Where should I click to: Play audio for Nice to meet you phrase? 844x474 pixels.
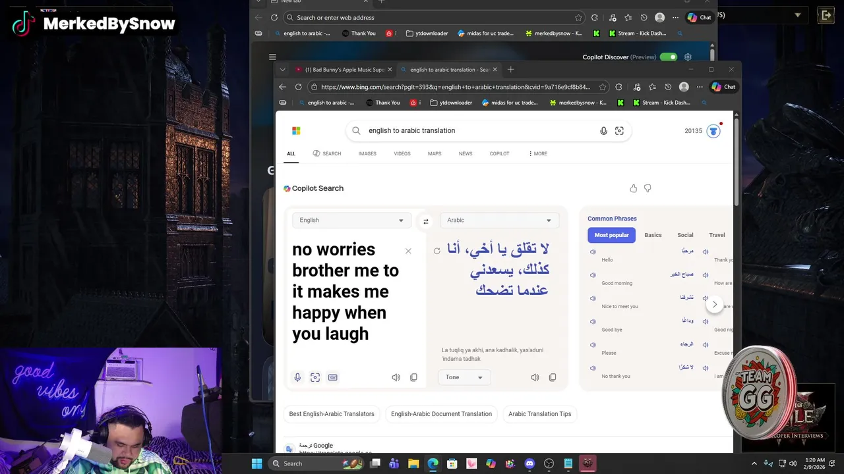pyautogui.click(x=593, y=298)
